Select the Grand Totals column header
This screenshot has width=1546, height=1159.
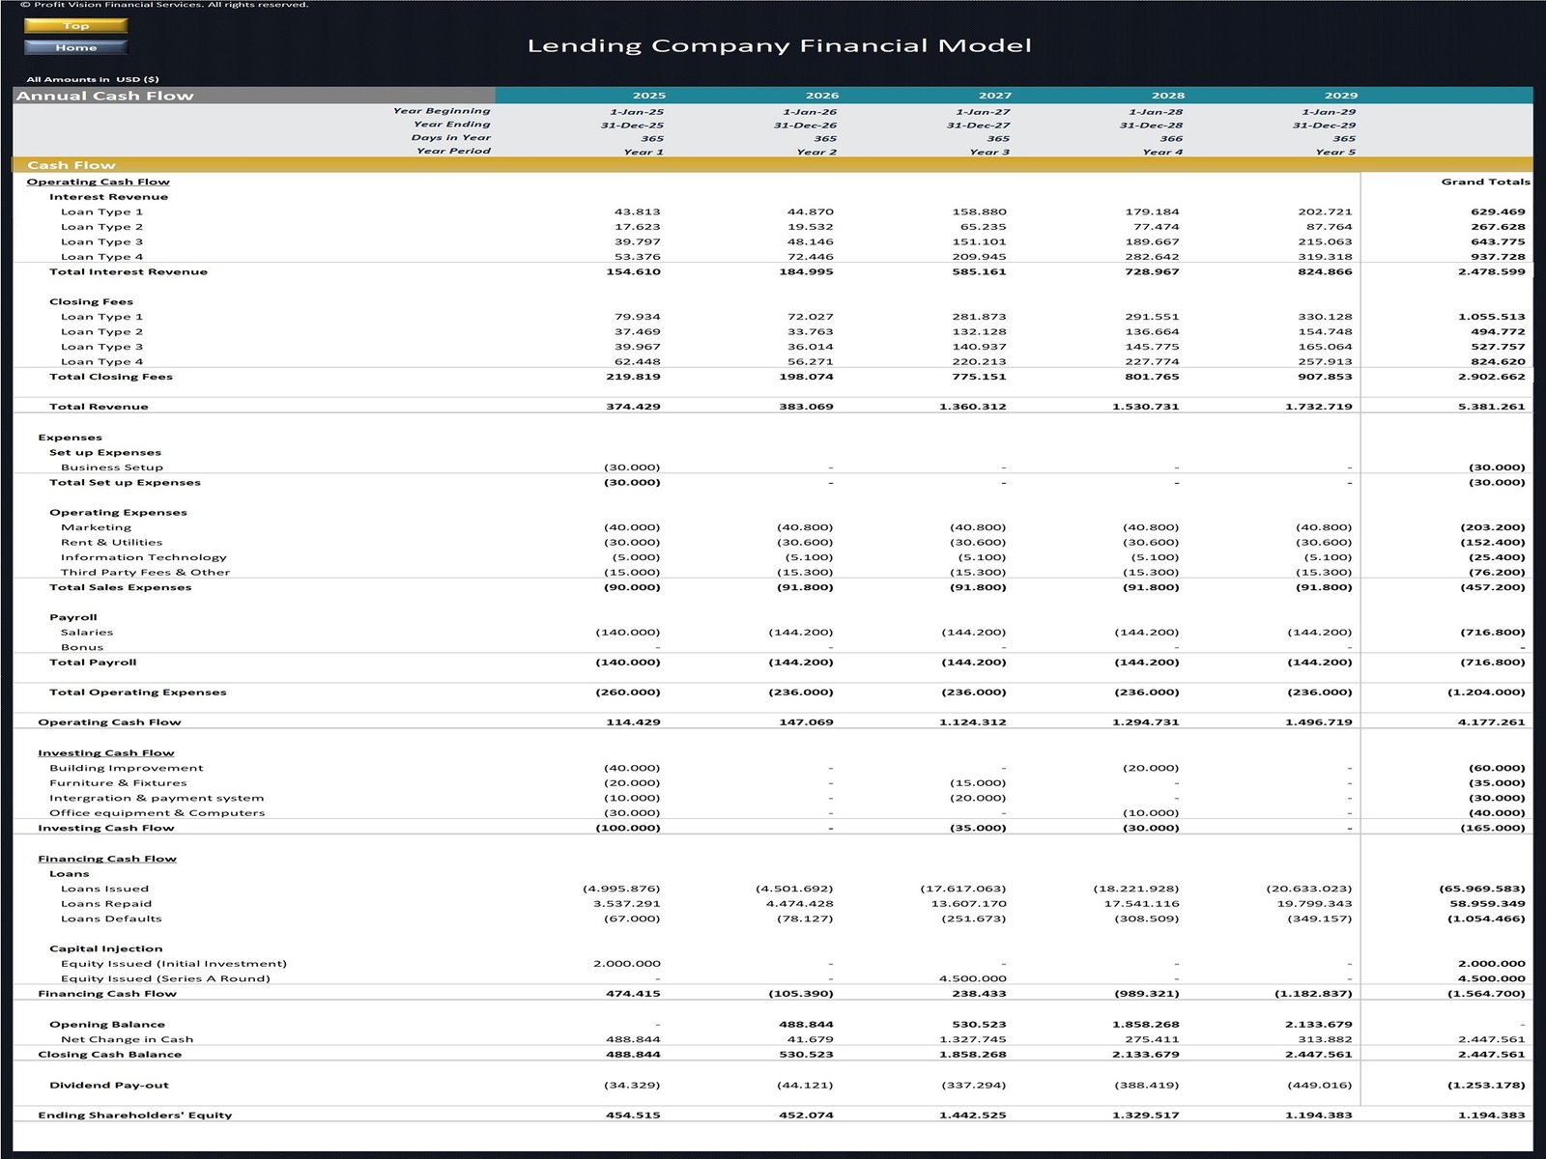tap(1485, 182)
